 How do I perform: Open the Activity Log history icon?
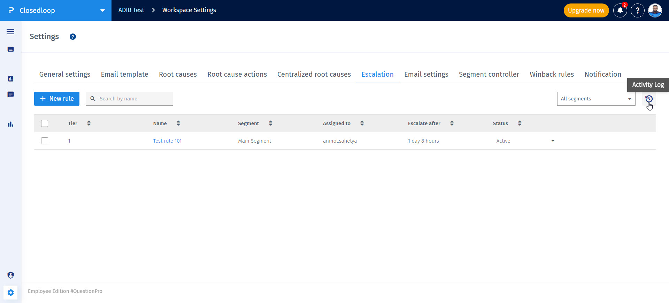point(648,99)
